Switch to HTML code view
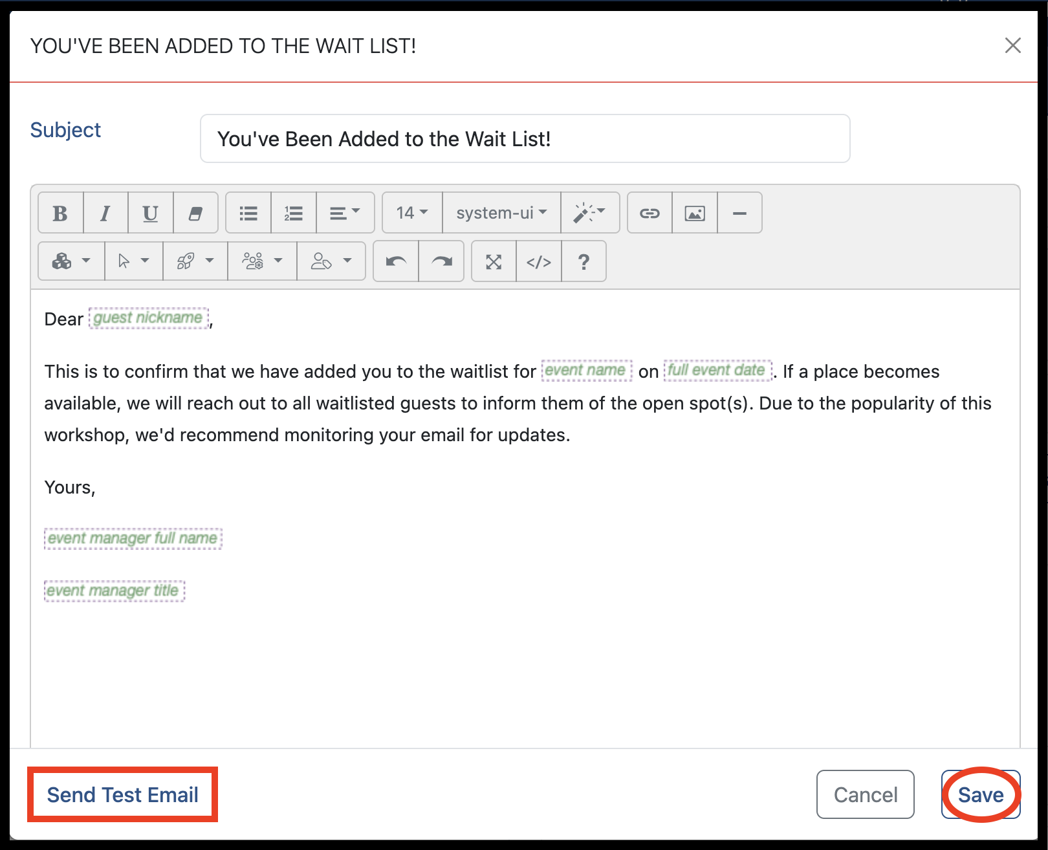This screenshot has width=1048, height=850. (539, 261)
